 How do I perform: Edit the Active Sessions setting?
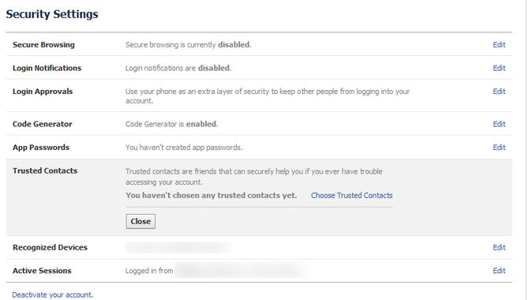tap(499, 271)
